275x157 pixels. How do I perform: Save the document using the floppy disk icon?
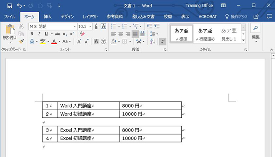[x=10, y=6]
